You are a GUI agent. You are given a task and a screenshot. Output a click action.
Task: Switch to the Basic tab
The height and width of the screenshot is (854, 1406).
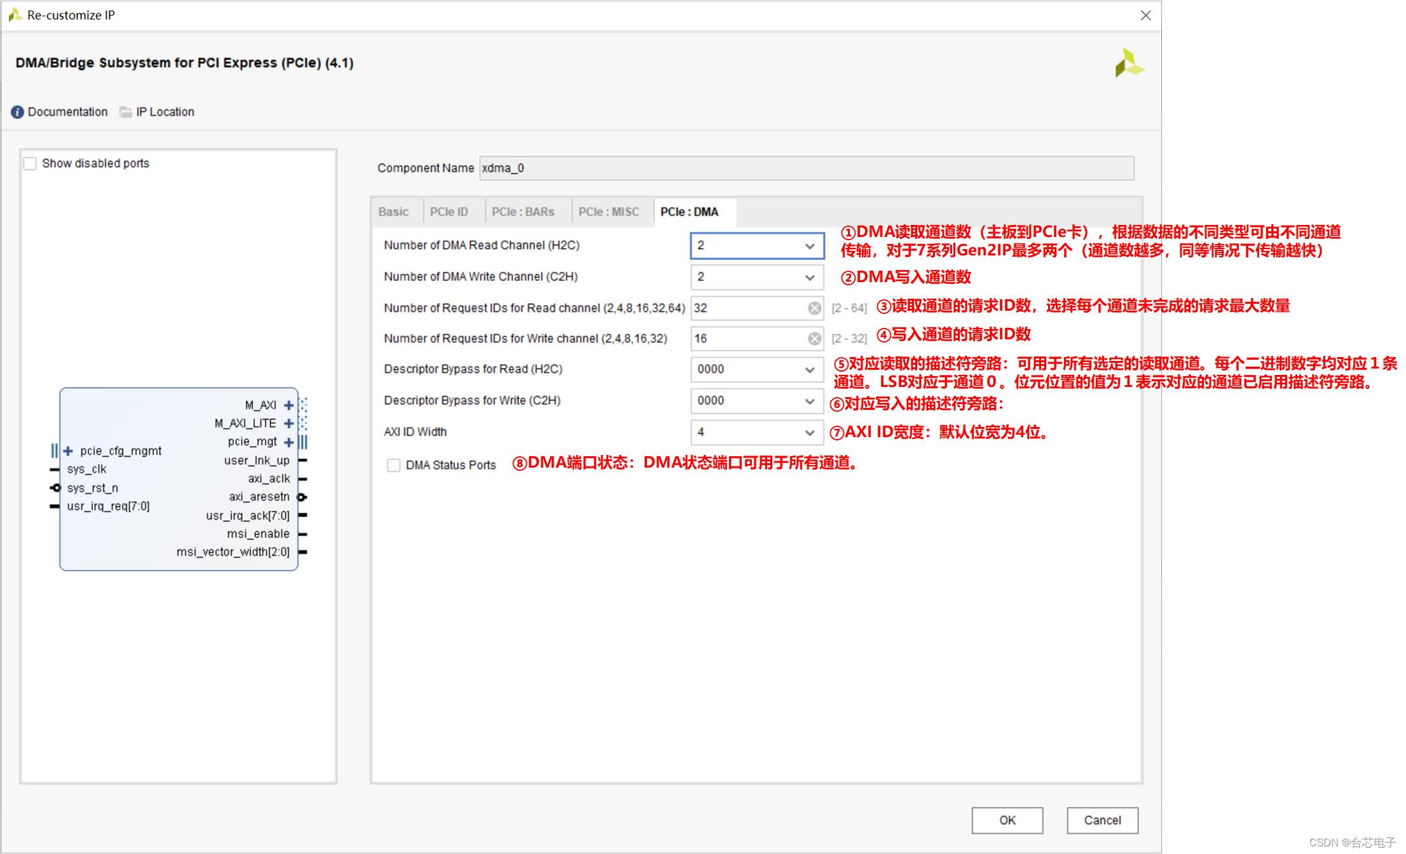[x=393, y=212]
